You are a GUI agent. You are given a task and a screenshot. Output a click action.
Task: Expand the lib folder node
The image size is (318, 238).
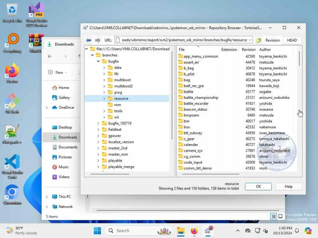pyautogui.click(x=104, y=74)
